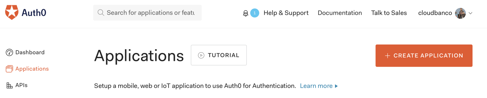Image resolution: width=487 pixels, height=98 pixels.
Task: Click the Auth0 star shield logo
Action: click(12, 12)
